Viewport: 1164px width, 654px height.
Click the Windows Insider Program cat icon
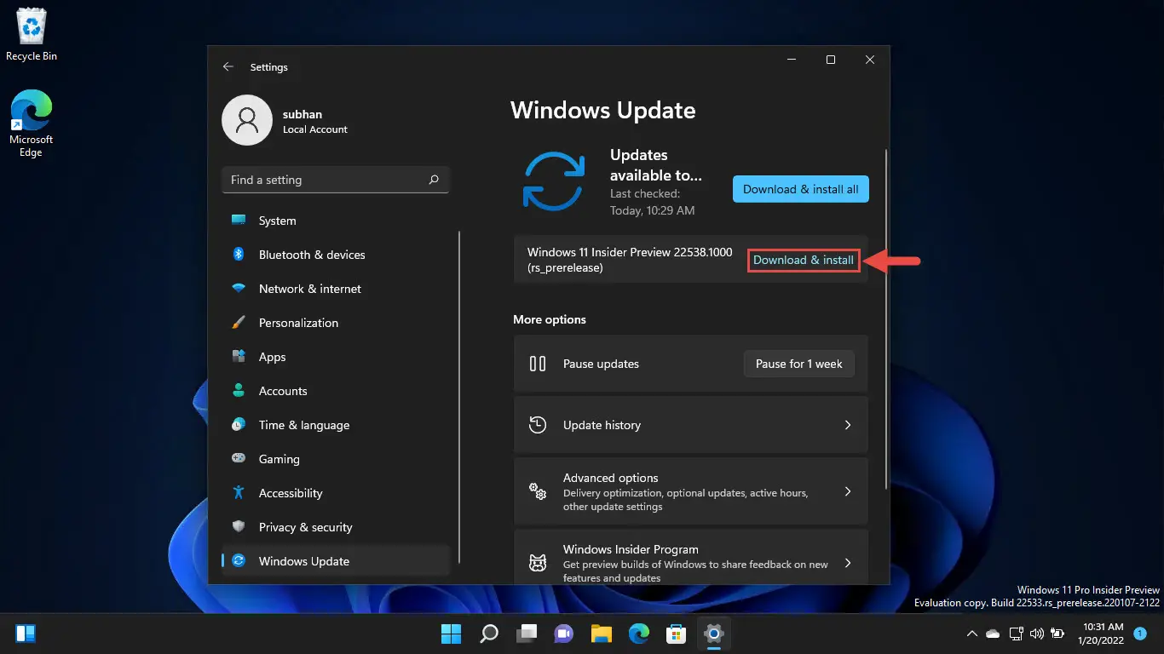coord(538,563)
